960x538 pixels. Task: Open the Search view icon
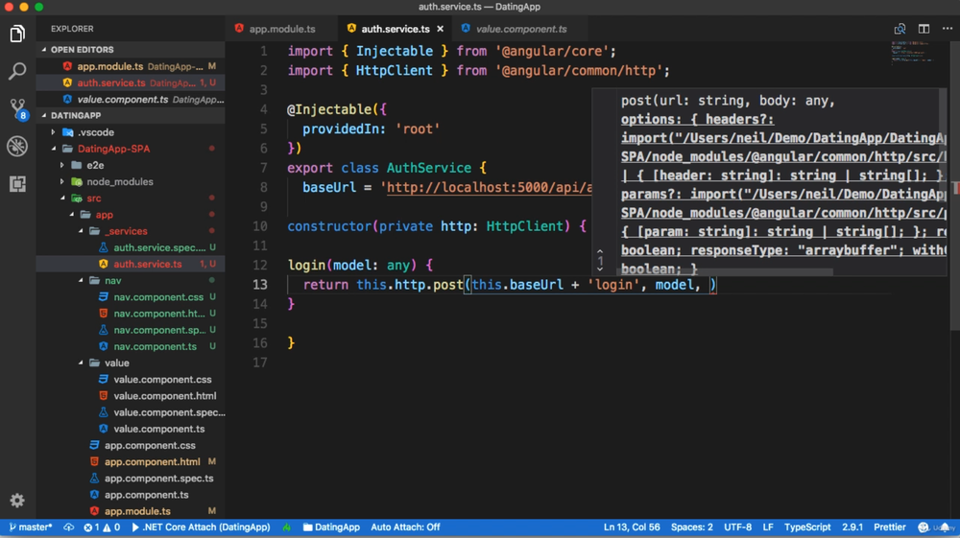click(x=17, y=71)
